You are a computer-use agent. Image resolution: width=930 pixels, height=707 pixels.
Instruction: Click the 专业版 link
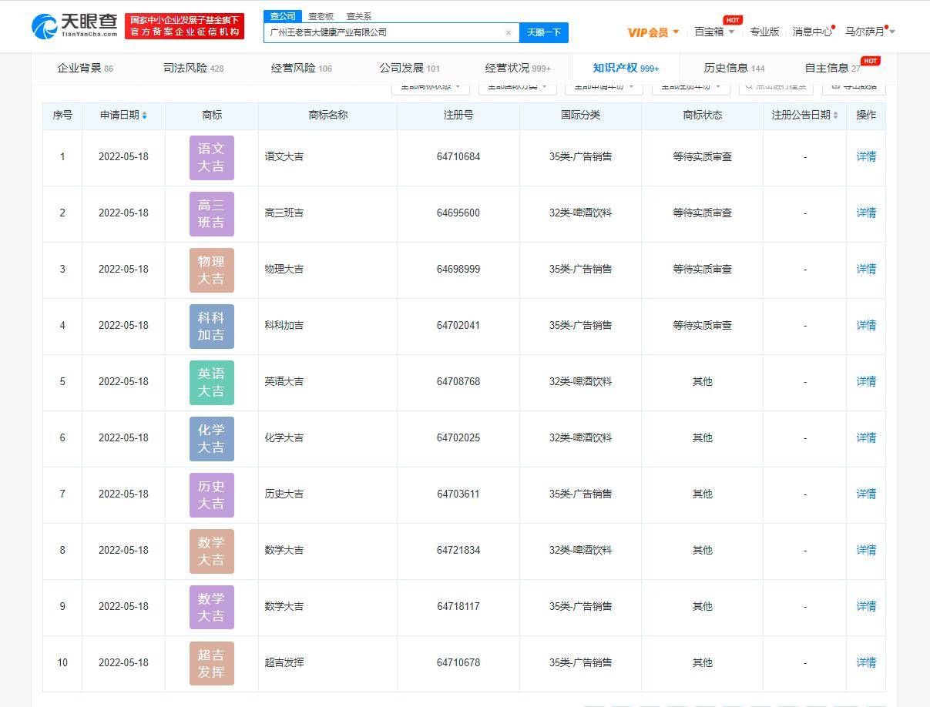click(764, 32)
